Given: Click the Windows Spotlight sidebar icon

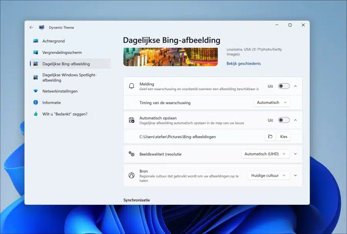Looking at the screenshot, I should (x=35, y=77).
